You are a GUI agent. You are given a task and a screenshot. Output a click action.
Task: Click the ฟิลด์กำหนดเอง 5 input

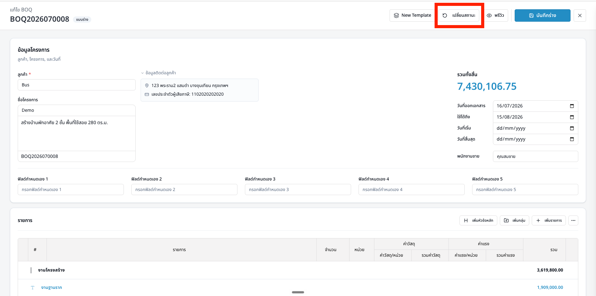tap(525, 189)
